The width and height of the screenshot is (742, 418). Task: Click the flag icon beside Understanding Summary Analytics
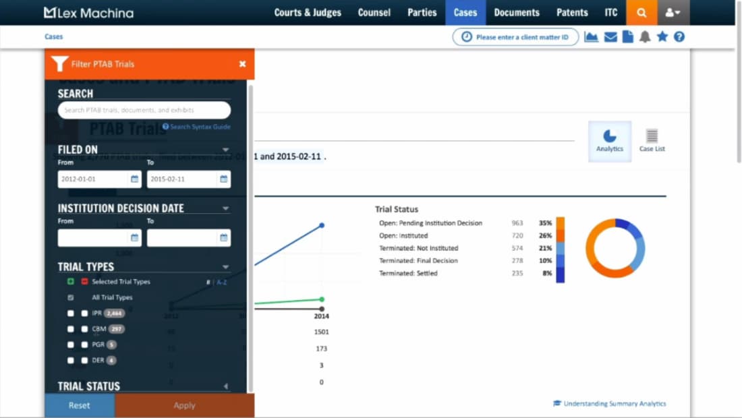tap(557, 403)
